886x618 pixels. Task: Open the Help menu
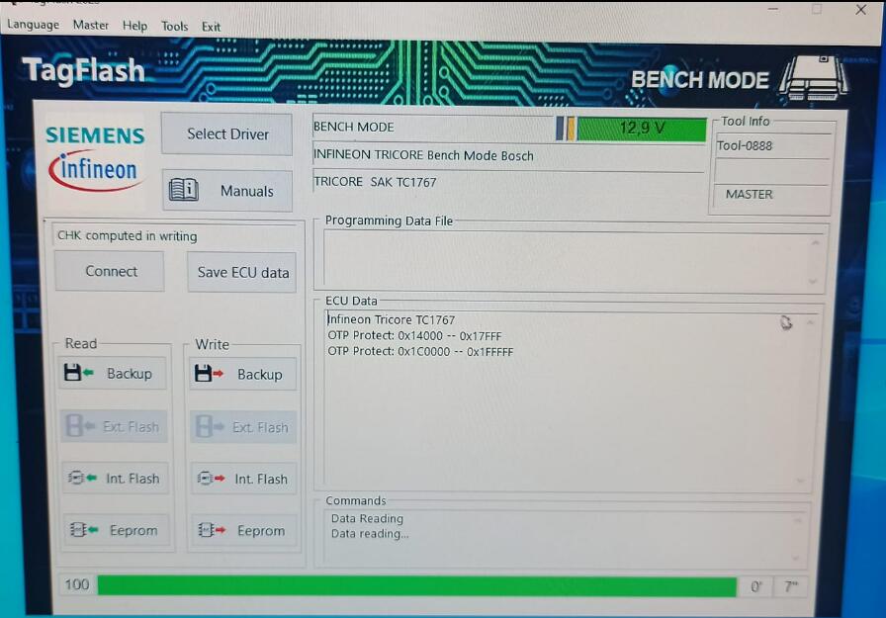point(134,26)
